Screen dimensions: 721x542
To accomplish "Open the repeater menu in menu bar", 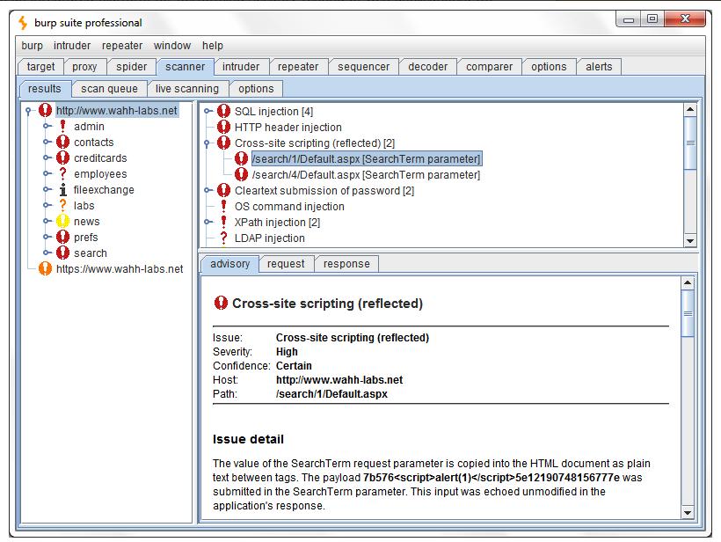I will (x=122, y=46).
